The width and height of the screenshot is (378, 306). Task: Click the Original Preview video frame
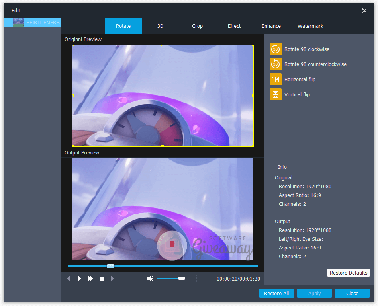[163, 96]
